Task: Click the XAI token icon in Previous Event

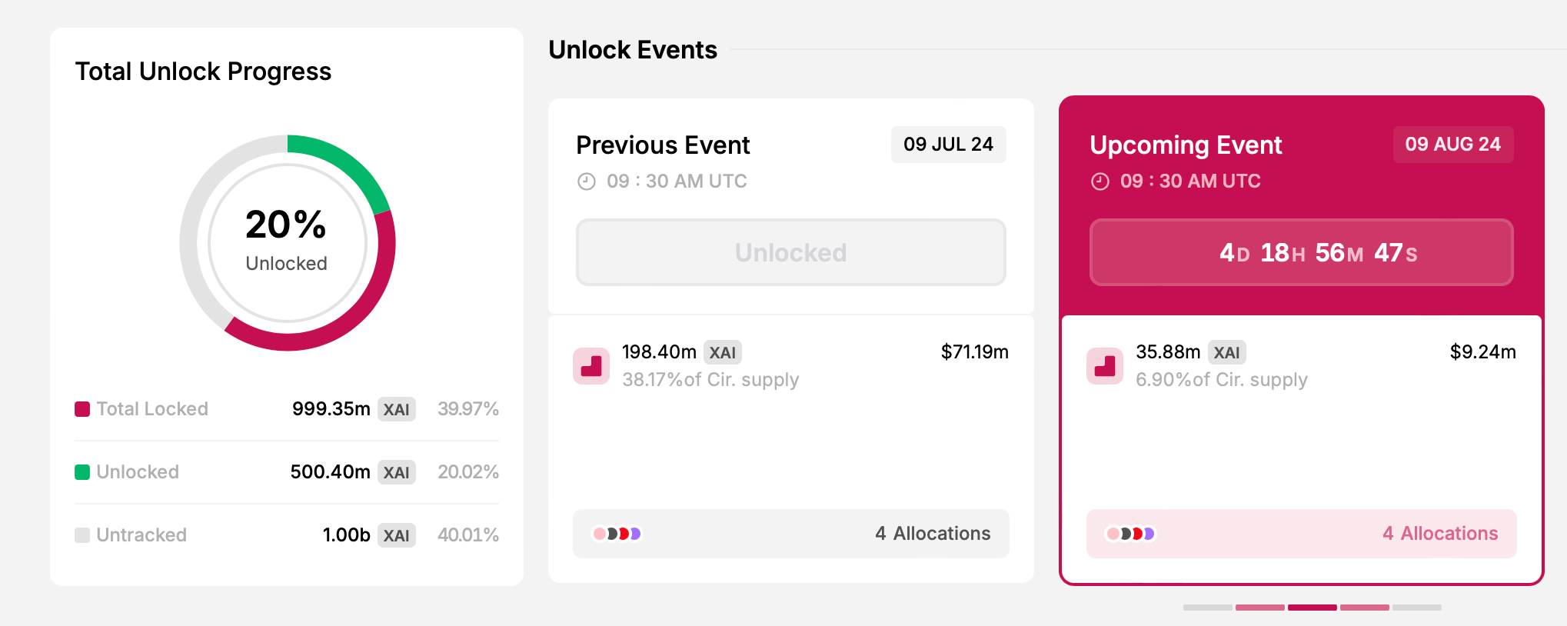Action: pyautogui.click(x=591, y=365)
